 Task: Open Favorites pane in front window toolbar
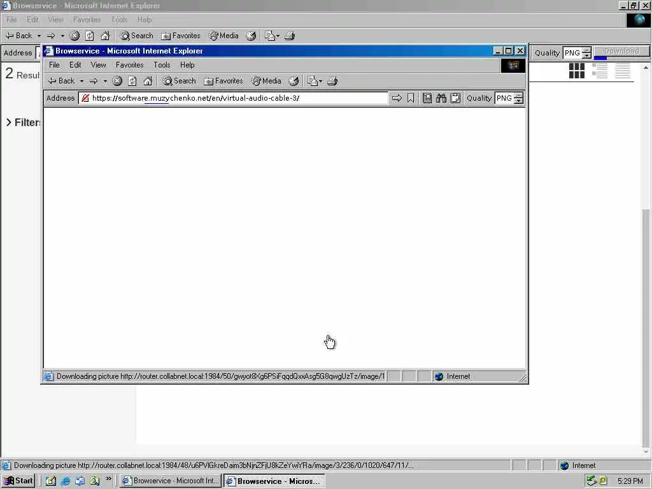pos(223,81)
